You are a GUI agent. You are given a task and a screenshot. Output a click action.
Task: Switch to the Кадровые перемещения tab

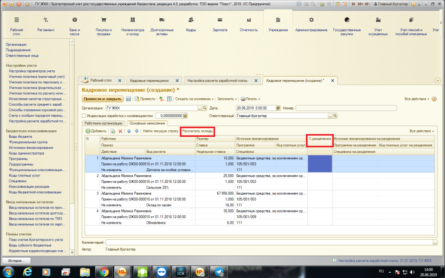(x=149, y=81)
